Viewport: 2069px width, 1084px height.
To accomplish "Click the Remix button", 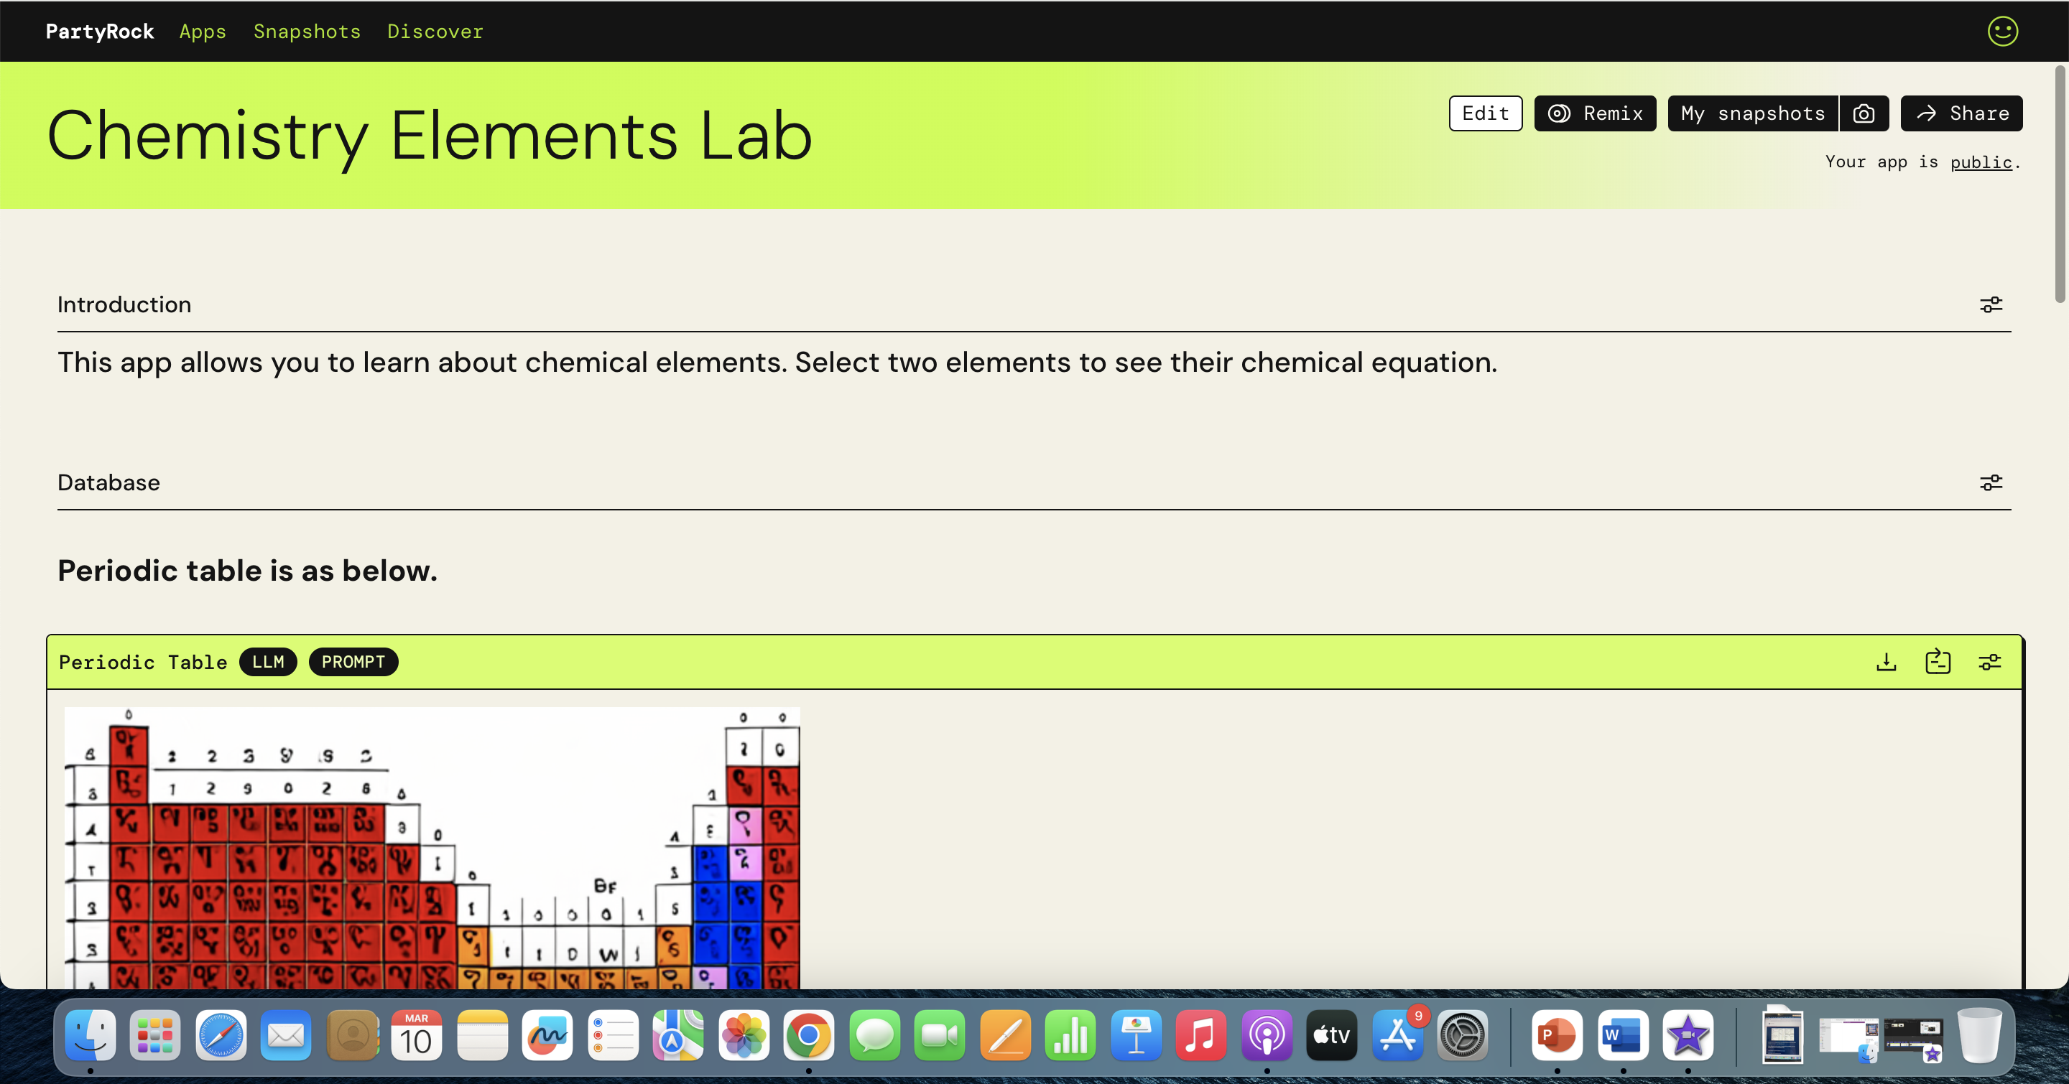I will (1595, 113).
